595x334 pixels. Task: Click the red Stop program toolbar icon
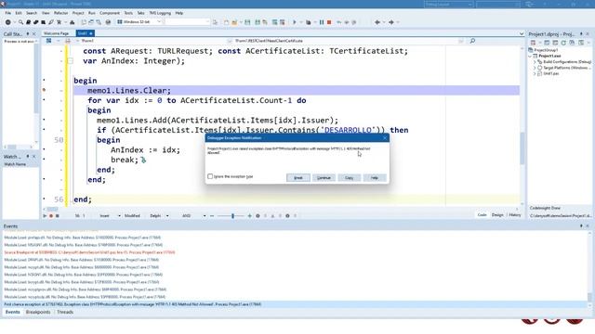[x=329, y=22]
